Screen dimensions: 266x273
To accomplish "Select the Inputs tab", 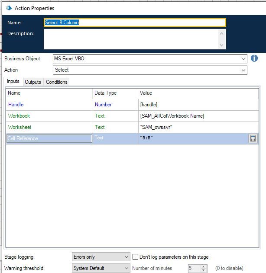I will (13, 82).
